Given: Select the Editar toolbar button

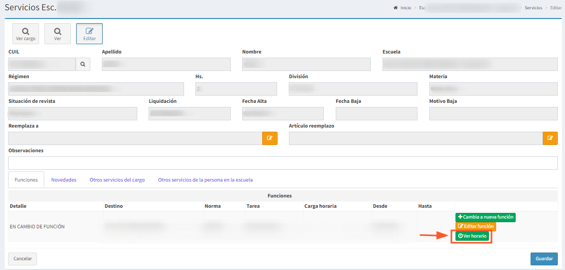Looking at the screenshot, I should tap(89, 34).
